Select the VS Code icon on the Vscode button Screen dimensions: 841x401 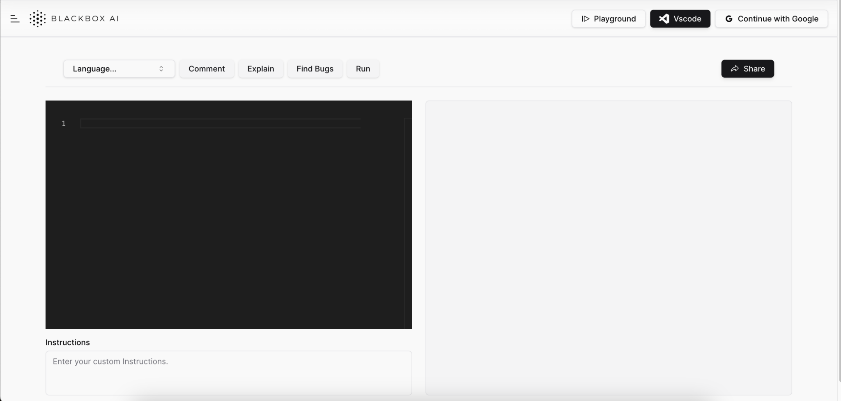[x=664, y=18]
